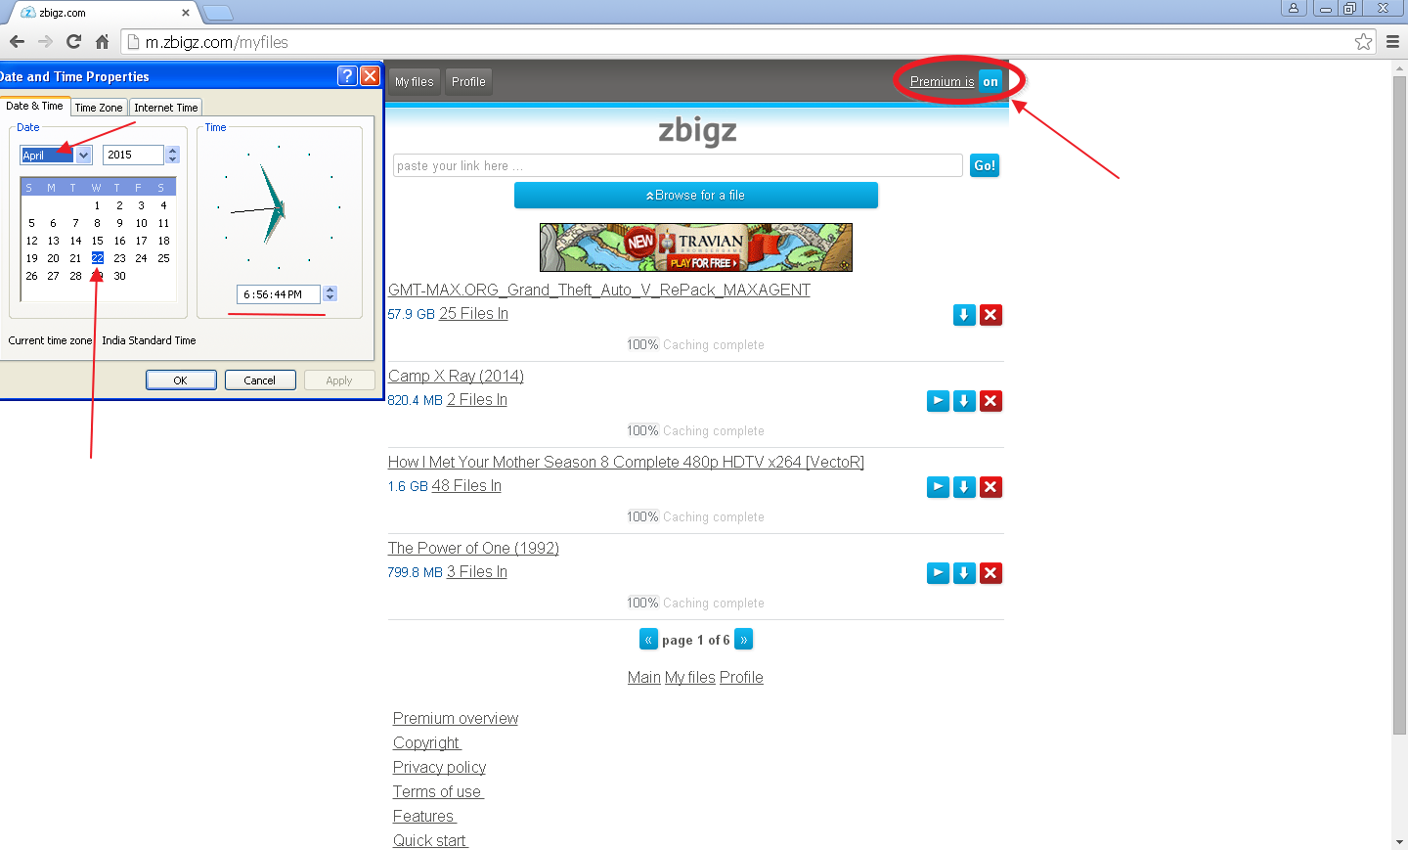1408x850 pixels.
Task: Open the 2 Files In link for Camp X Ray
Action: (x=477, y=400)
